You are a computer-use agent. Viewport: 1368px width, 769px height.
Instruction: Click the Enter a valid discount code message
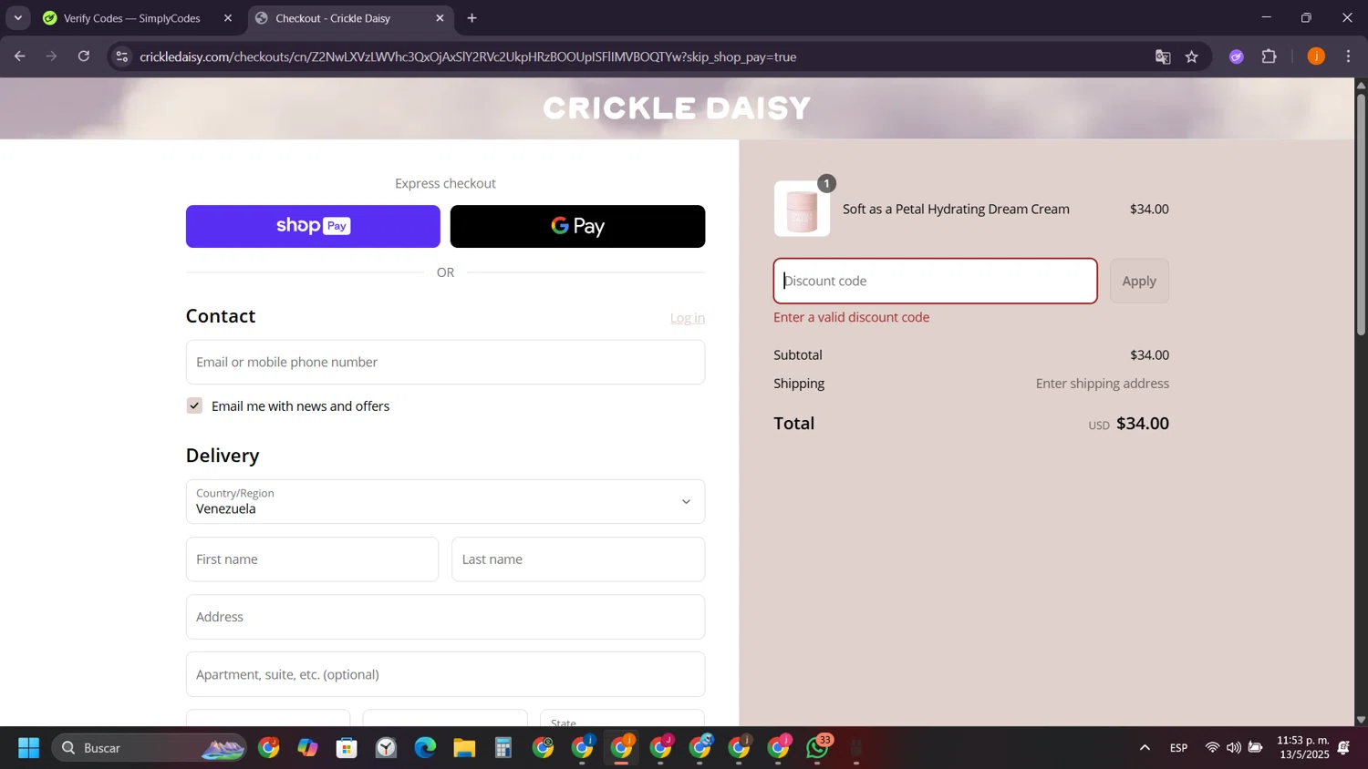[x=851, y=317]
